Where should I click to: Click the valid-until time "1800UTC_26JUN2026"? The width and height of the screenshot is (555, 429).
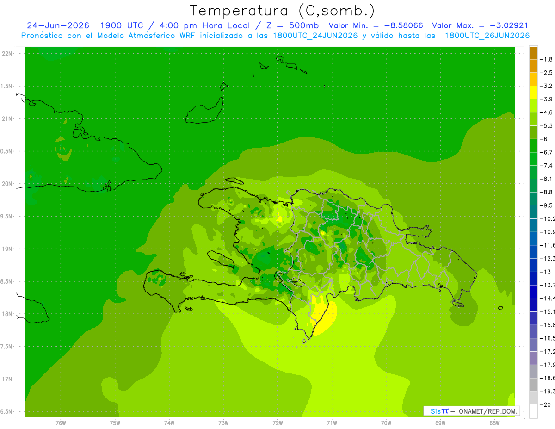tap(487, 36)
